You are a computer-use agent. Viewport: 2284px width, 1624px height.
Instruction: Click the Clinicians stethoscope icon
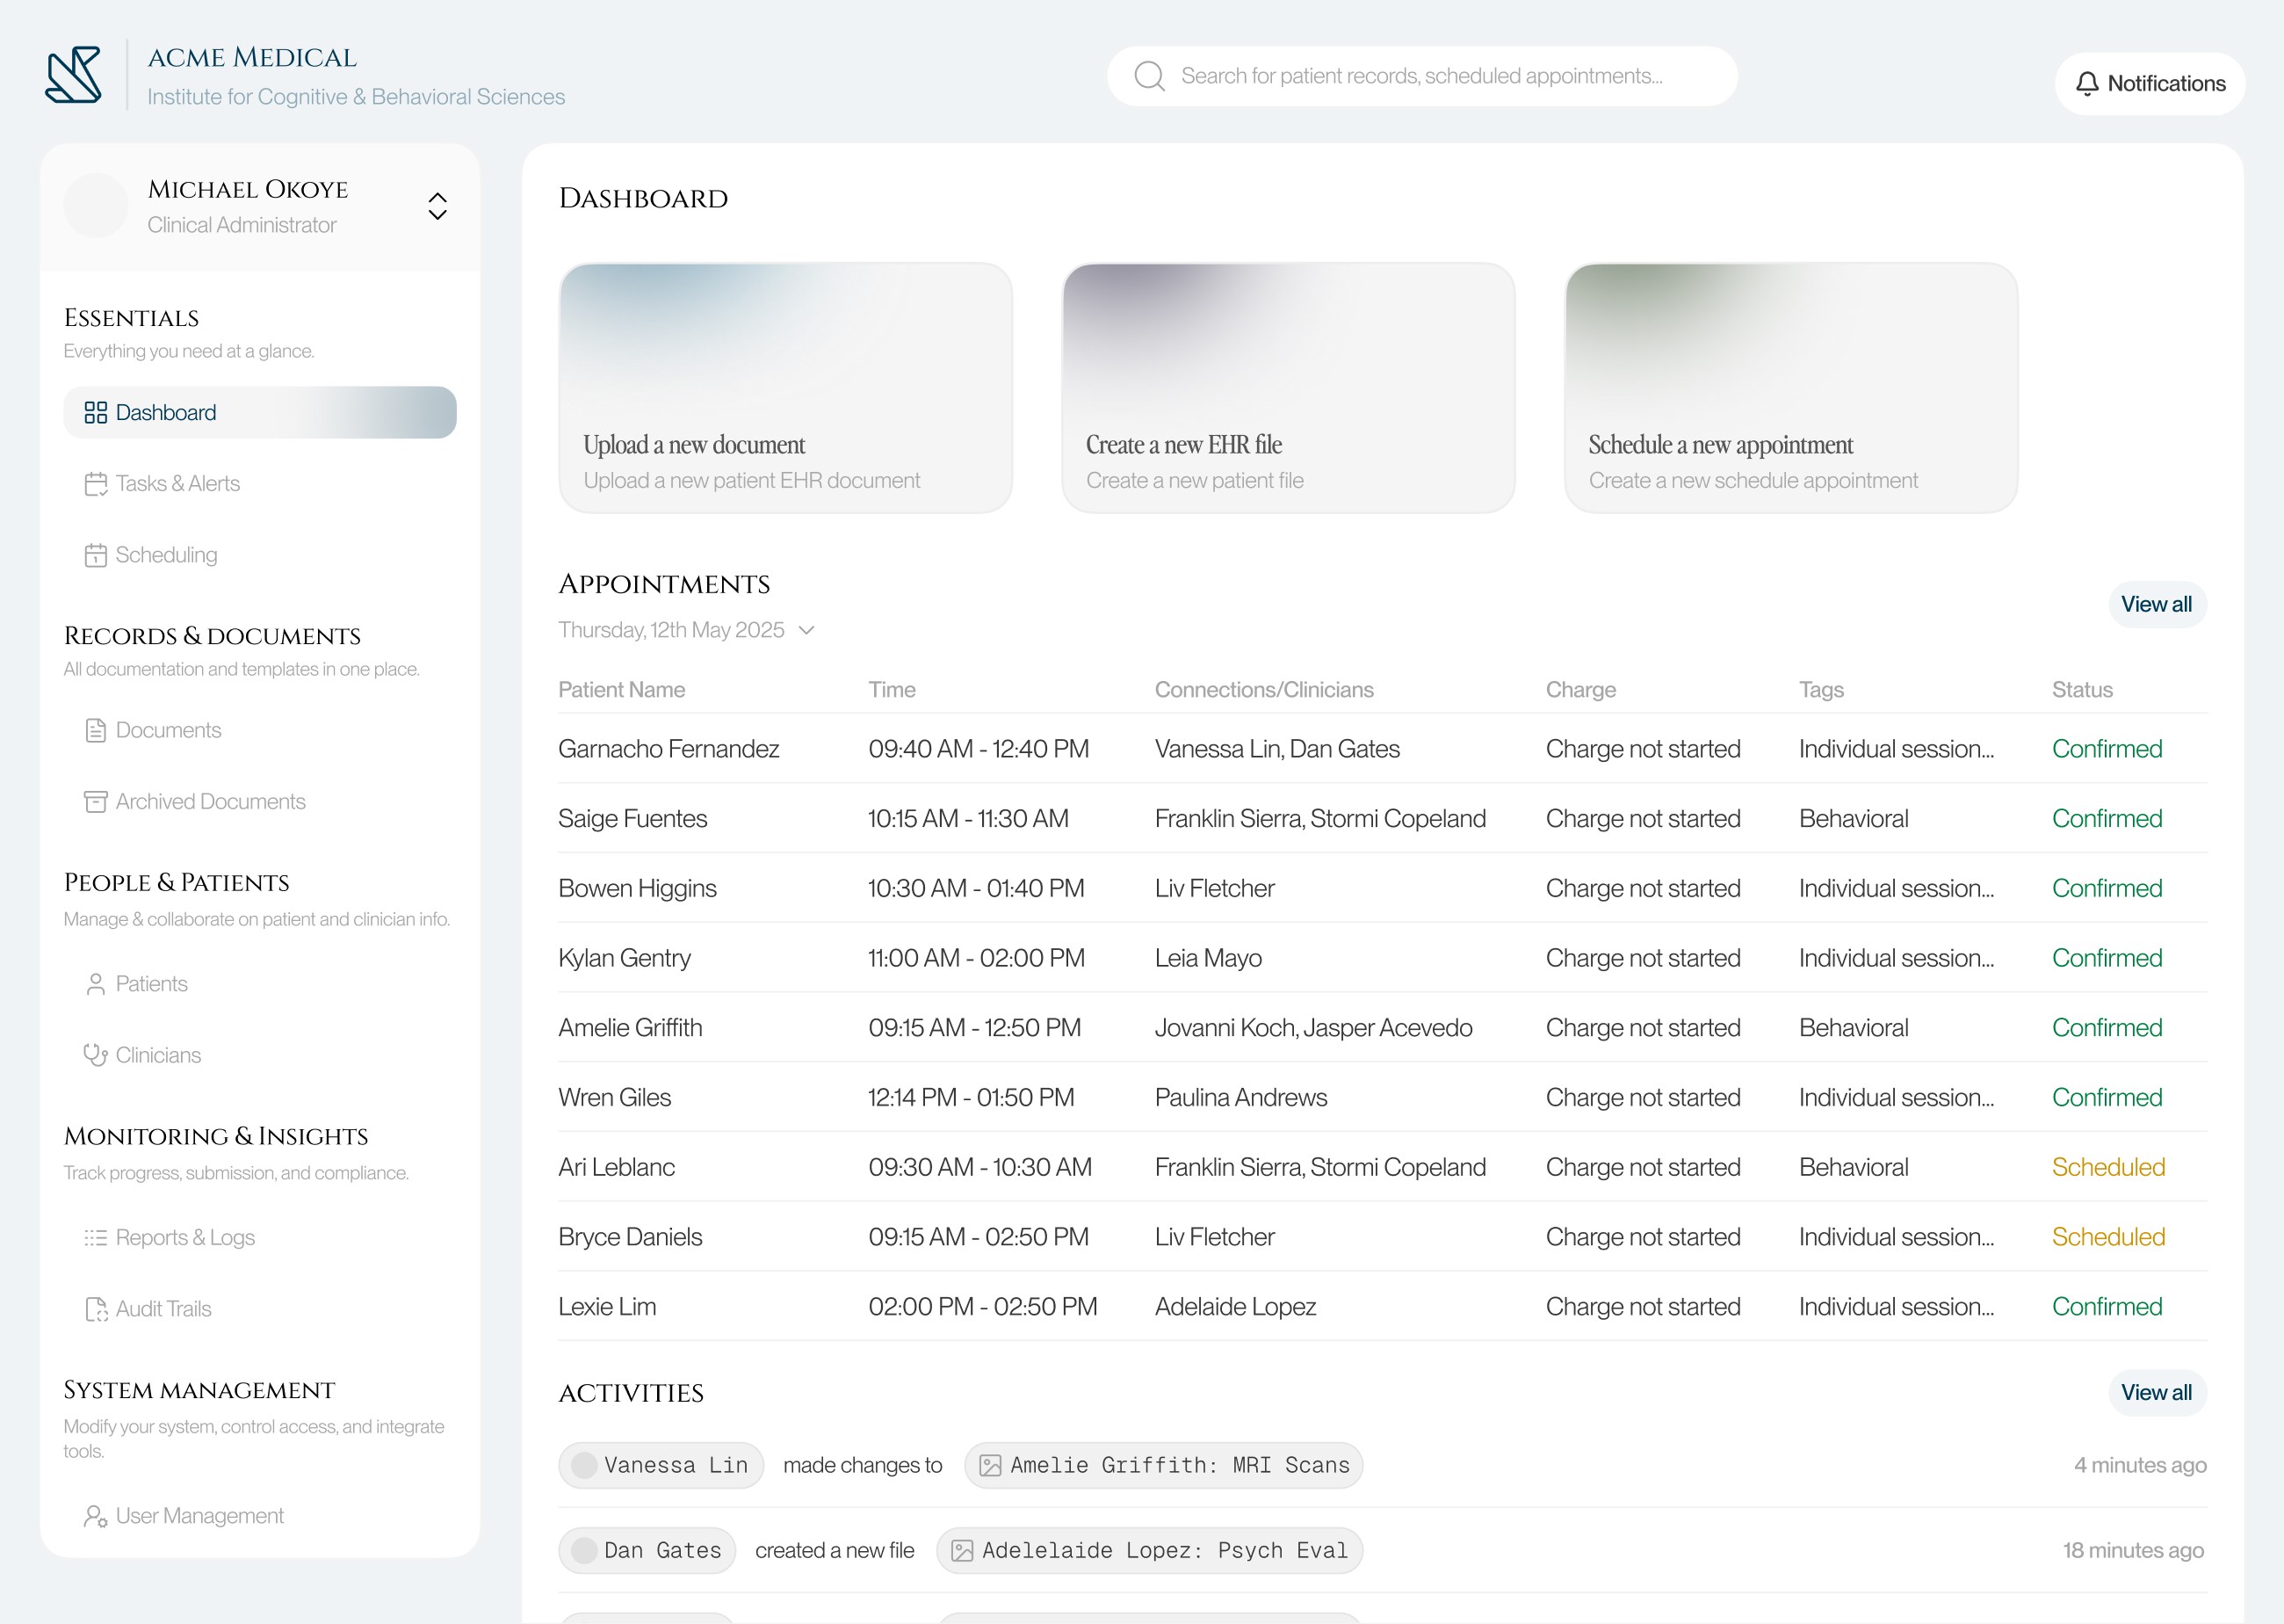tap(95, 1055)
